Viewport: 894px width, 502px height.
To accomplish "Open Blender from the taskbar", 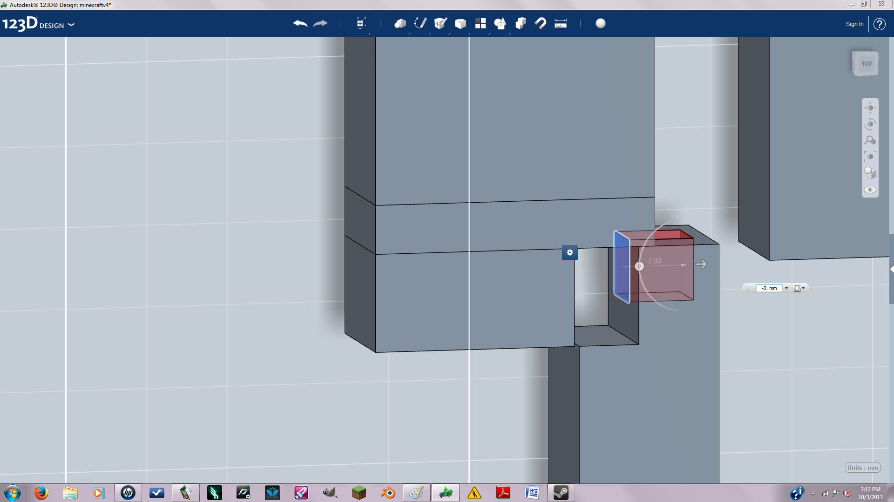I will [387, 493].
